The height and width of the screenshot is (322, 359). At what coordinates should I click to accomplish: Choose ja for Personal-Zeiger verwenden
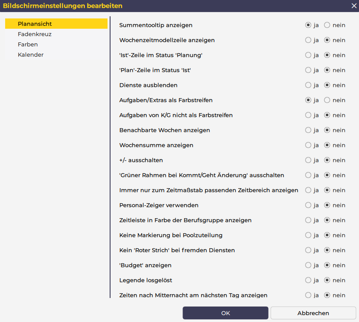(308, 205)
